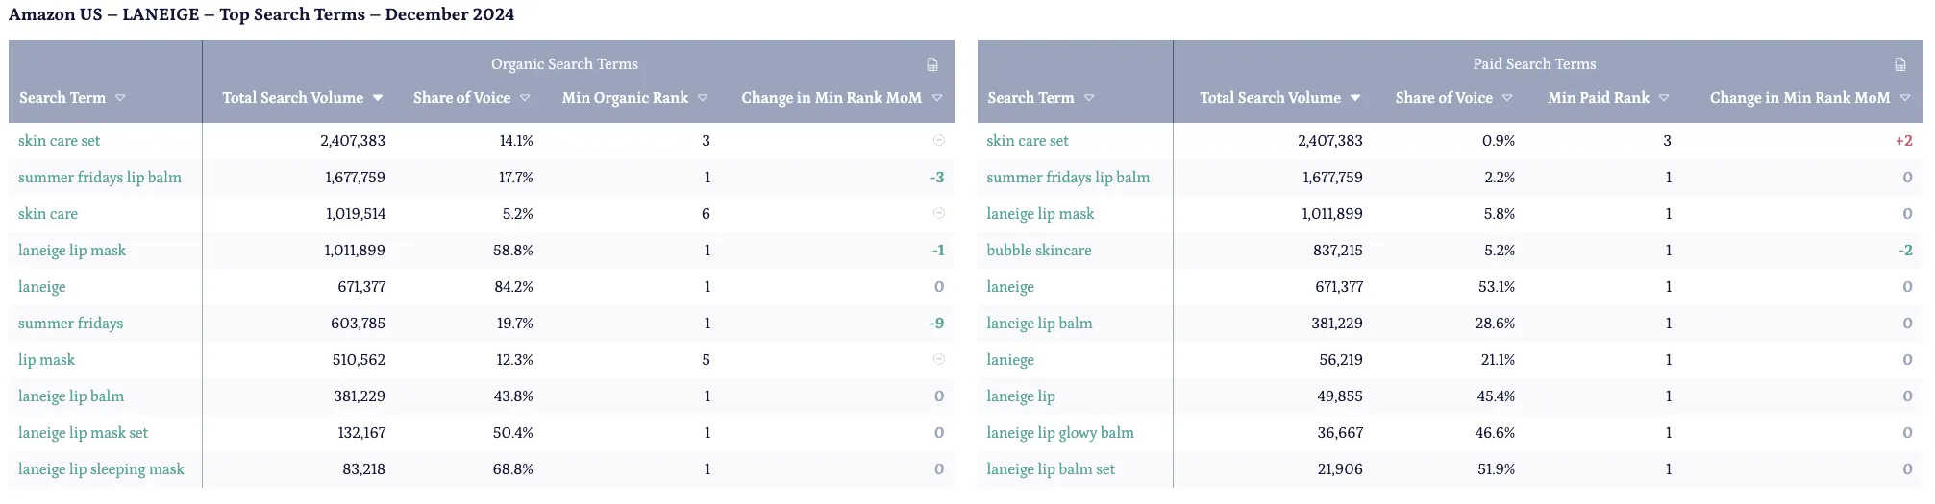Viewport: 1935px width, 504px height.
Task: Click the no-change circle icon for organic 'skin care'
Action: [939, 214]
